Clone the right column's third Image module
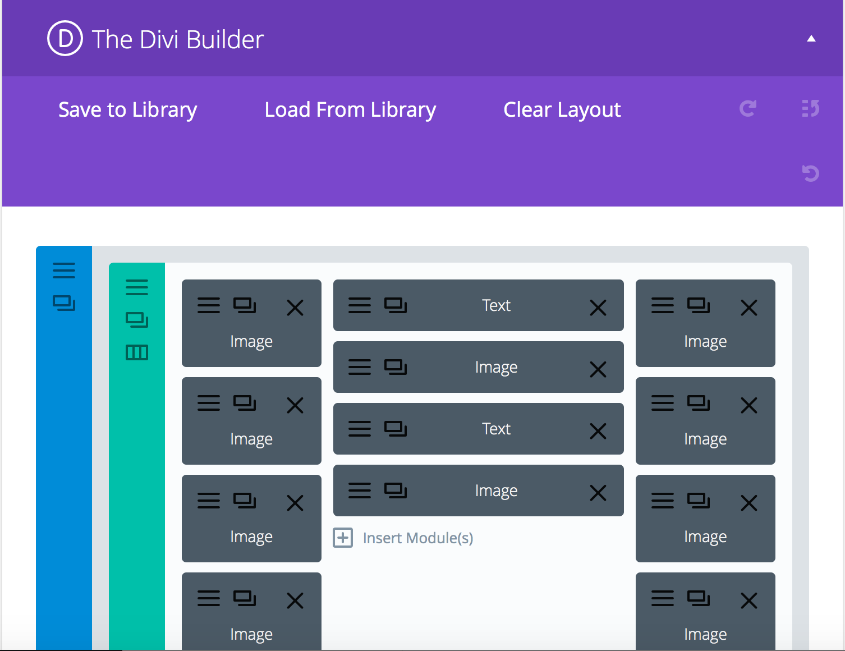This screenshot has width=845, height=651. point(699,501)
